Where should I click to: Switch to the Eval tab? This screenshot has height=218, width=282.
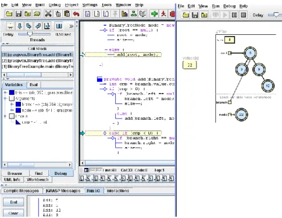click(34, 85)
